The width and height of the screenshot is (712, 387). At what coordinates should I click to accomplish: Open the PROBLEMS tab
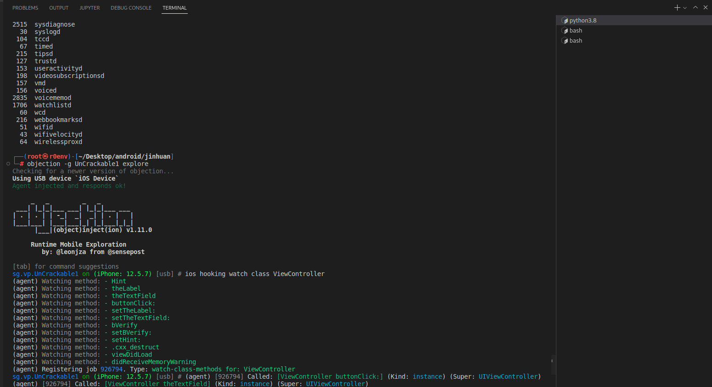pos(25,8)
